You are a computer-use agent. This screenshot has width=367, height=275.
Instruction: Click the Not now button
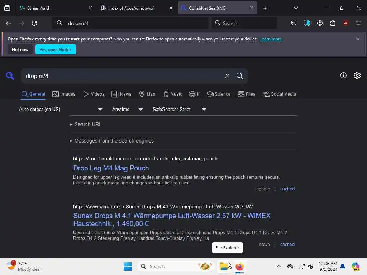coord(20,49)
